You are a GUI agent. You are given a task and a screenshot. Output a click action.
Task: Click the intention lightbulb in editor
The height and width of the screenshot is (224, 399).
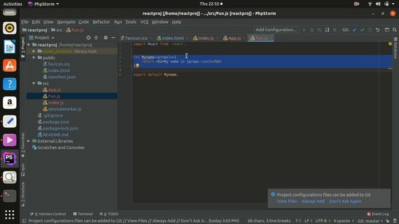tap(137, 66)
